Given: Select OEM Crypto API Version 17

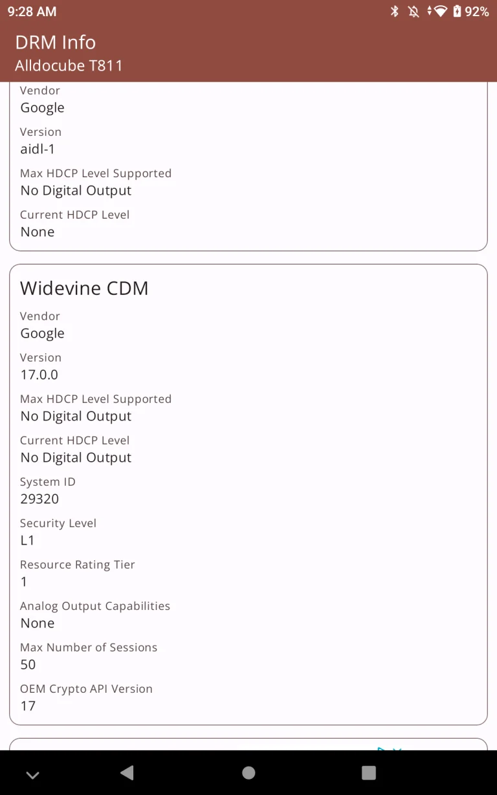Looking at the screenshot, I should 28,706.
